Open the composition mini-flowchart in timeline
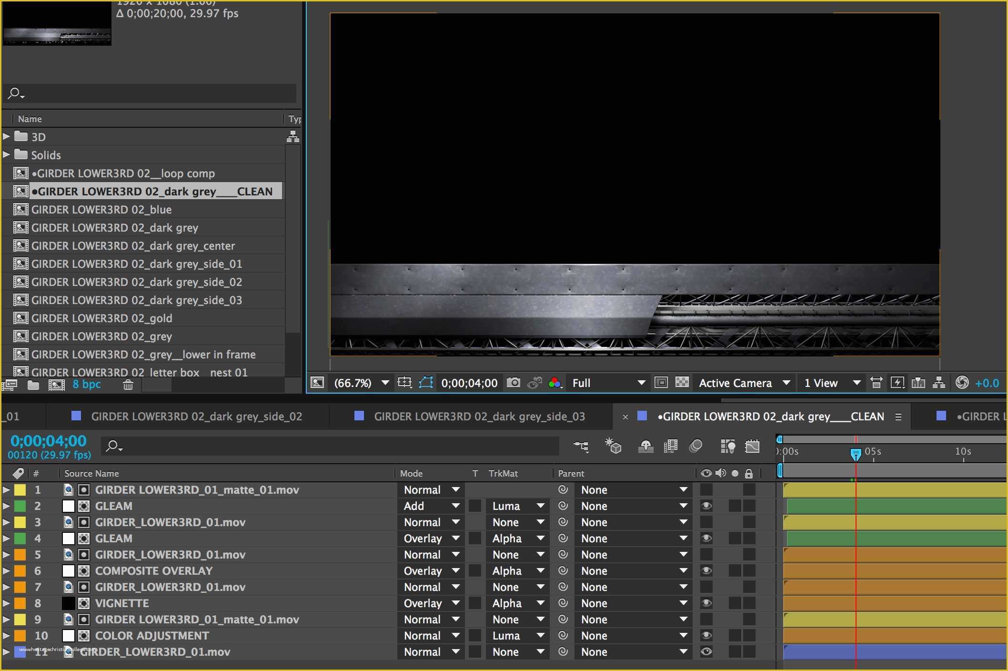 (581, 446)
